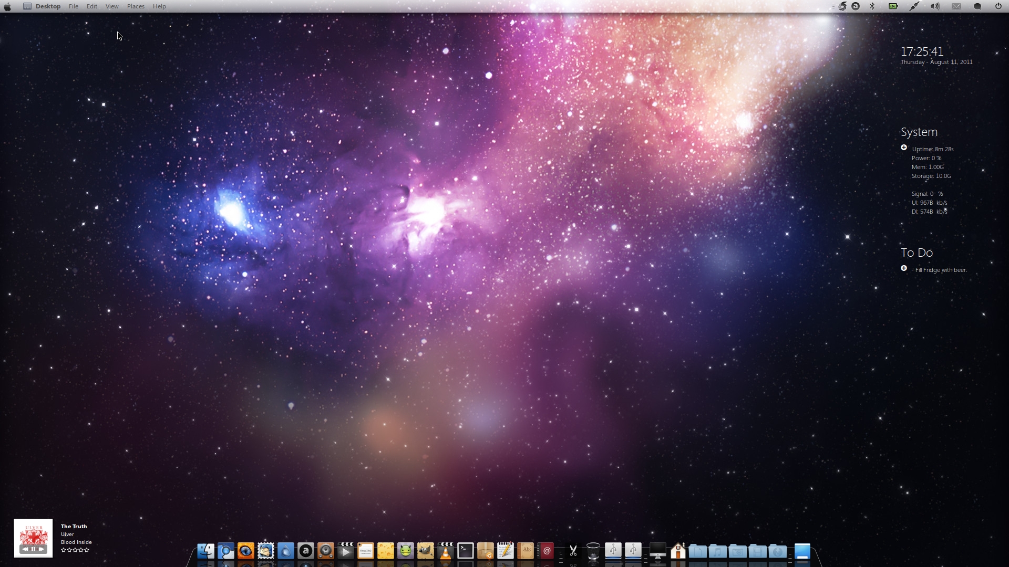Open the Places menu
The image size is (1009, 567).
(136, 6)
